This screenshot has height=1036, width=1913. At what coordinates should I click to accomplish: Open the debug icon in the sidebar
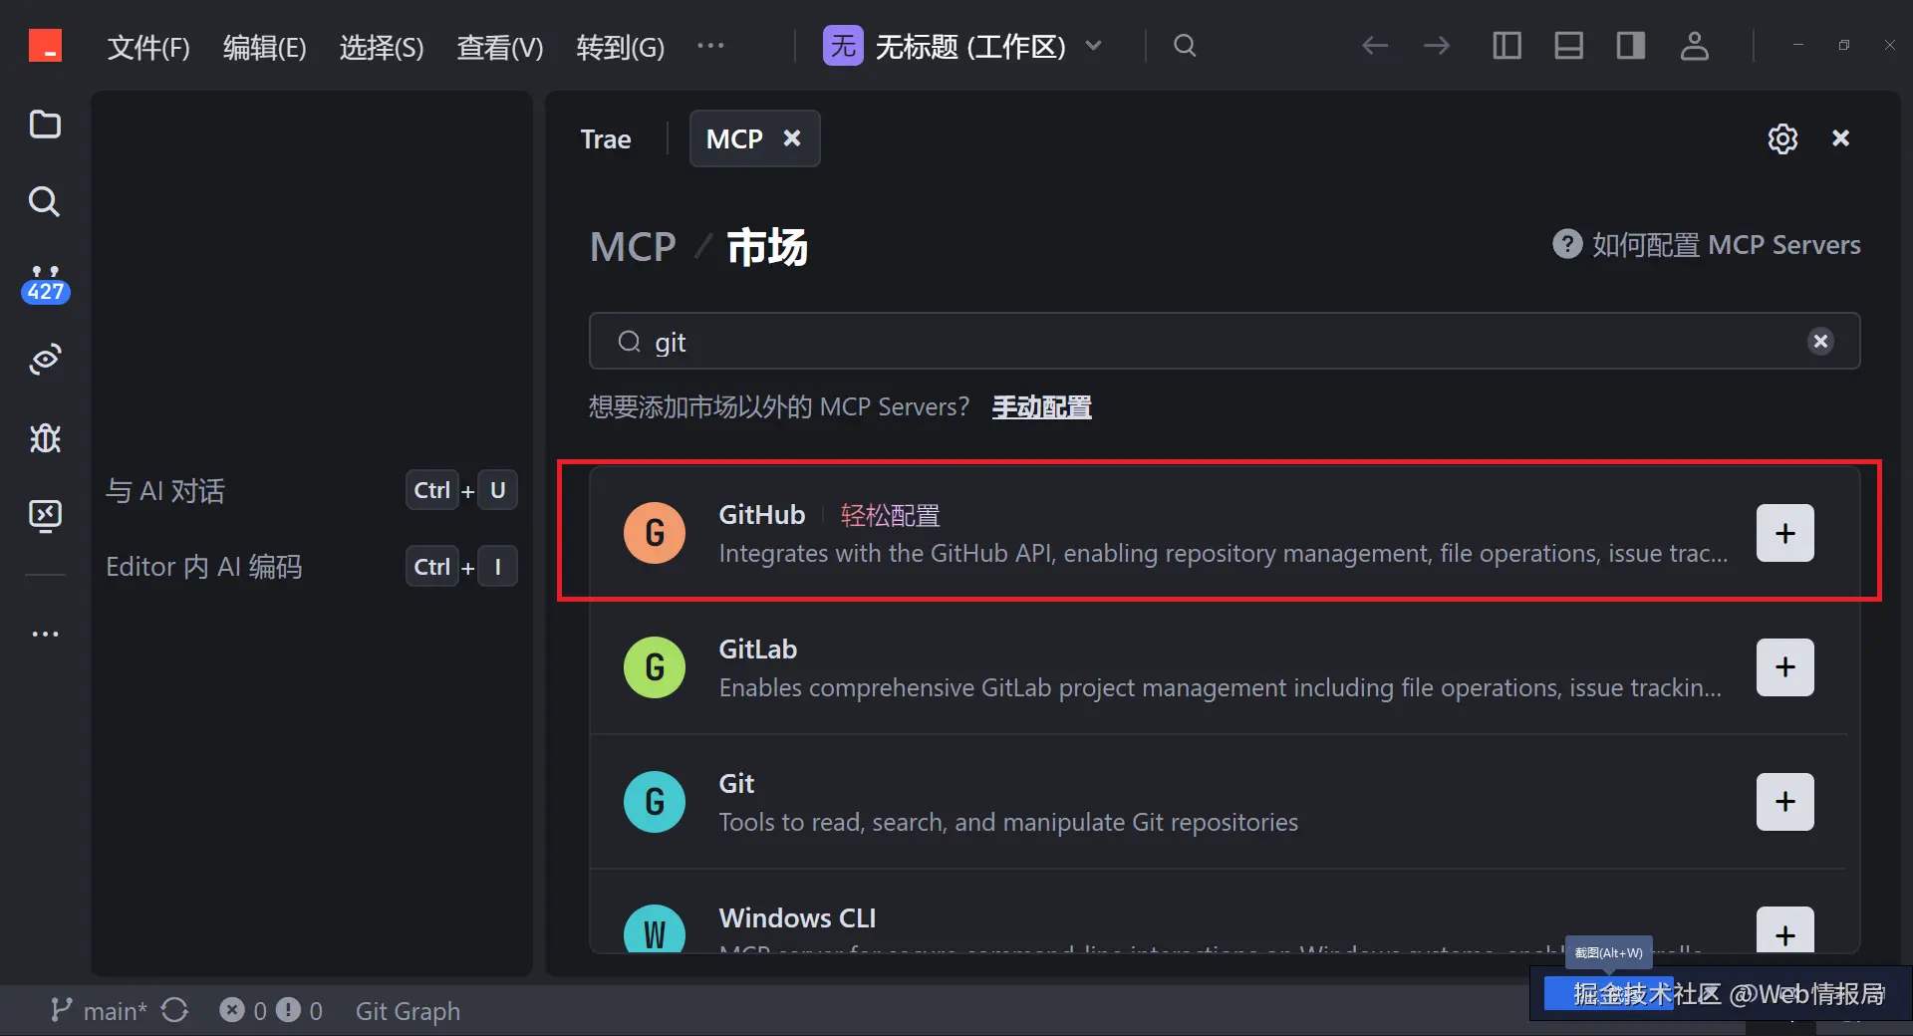(45, 438)
